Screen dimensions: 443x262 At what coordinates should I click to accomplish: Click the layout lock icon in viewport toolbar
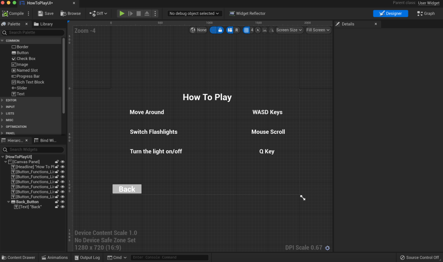pos(220,30)
